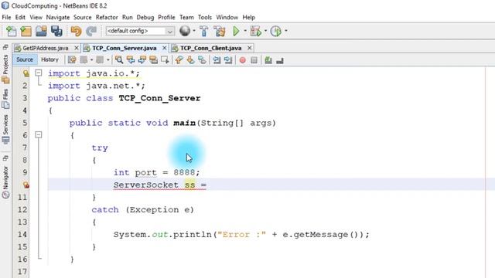
Task: Close the TCP_Conn_Server.java tab
Action: (165, 48)
